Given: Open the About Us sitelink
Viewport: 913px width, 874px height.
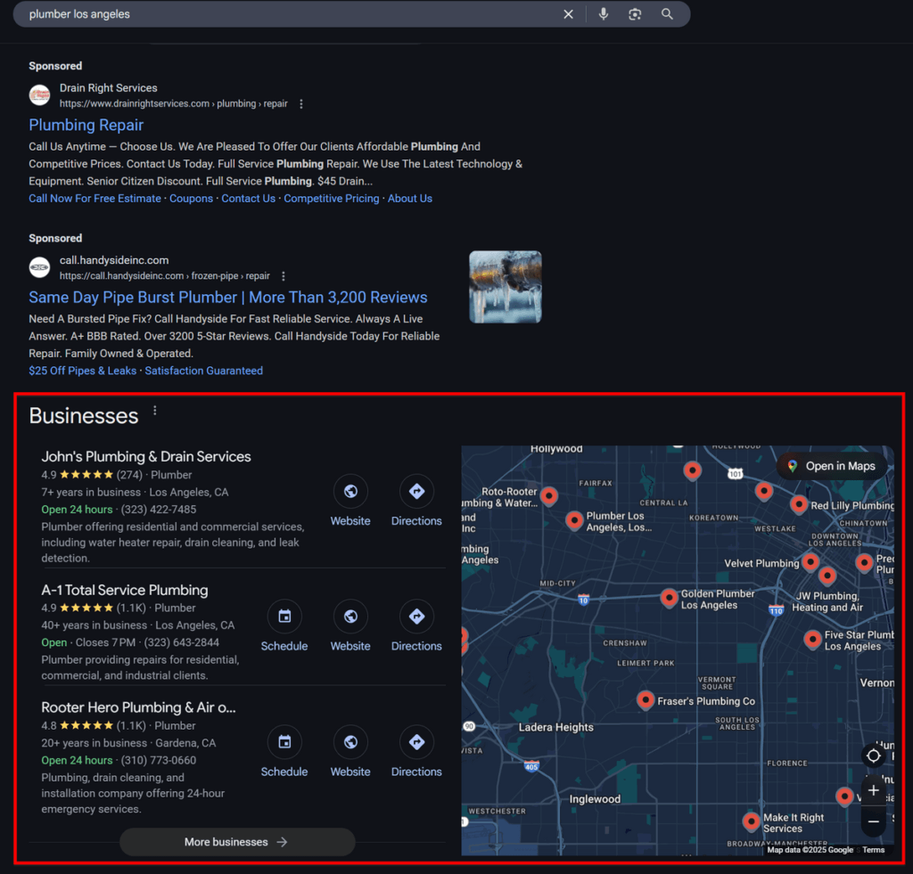Looking at the screenshot, I should tap(410, 199).
